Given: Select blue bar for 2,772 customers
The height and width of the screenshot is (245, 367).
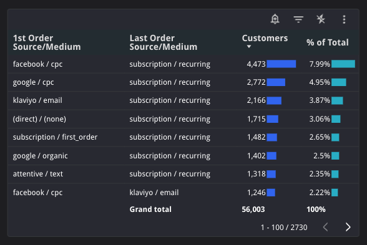Looking at the screenshot, I should pyautogui.click(x=276, y=82).
